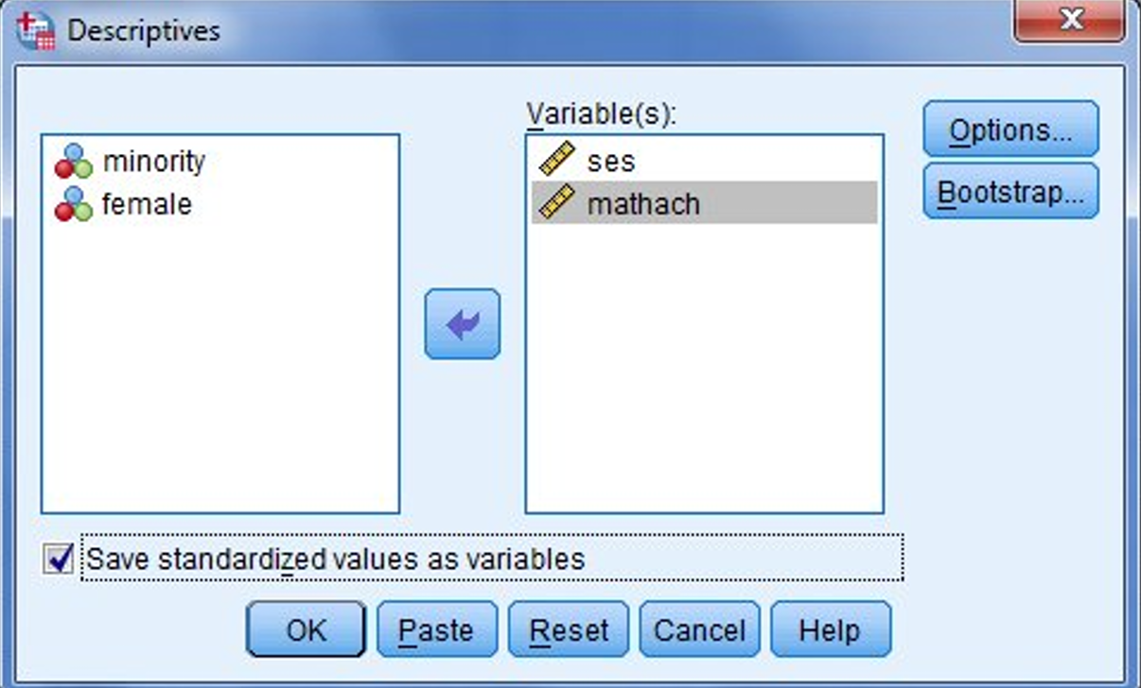Image resolution: width=1141 pixels, height=688 pixels.
Task: Click the nominal icon beside minority
Action: click(x=73, y=162)
